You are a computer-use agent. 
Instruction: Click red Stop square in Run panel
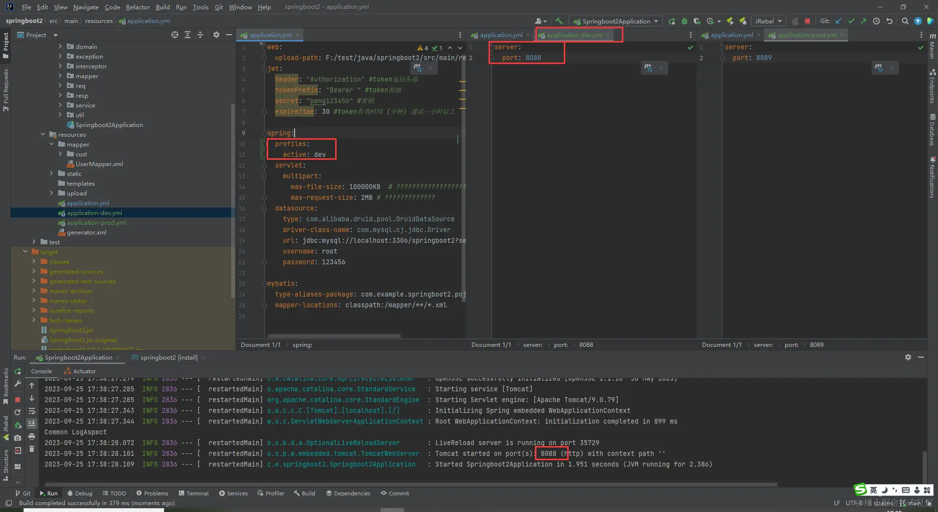pyautogui.click(x=18, y=399)
